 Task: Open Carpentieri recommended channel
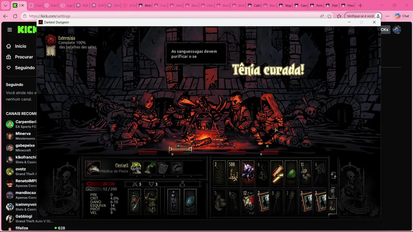[x=21, y=124]
